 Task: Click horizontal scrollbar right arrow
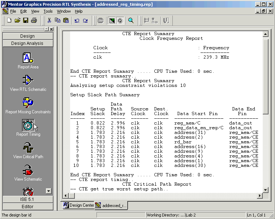coord(260,195)
